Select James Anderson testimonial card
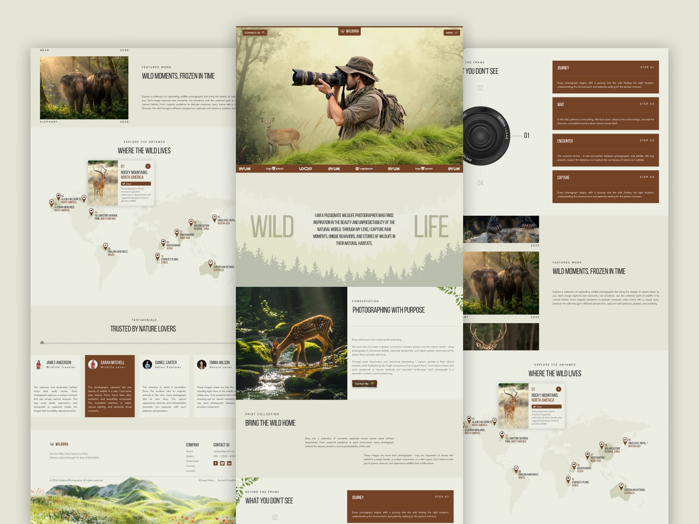699x524 pixels. 55,386
